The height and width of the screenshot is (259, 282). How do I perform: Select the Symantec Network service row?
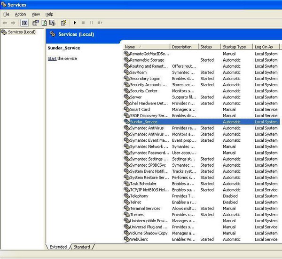(202, 146)
